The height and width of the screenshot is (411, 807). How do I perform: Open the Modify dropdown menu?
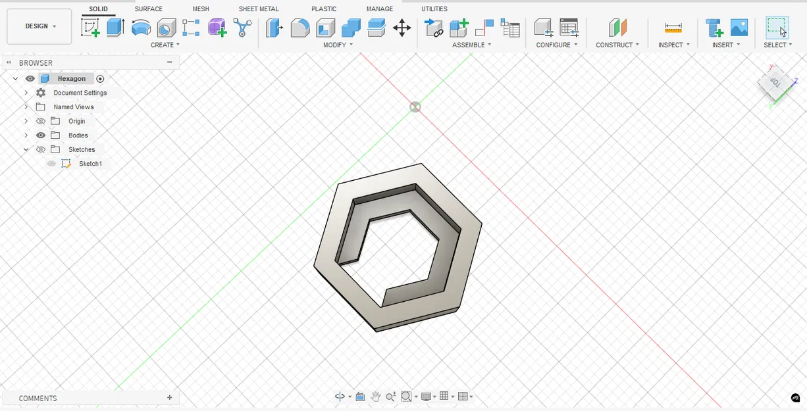(x=338, y=45)
